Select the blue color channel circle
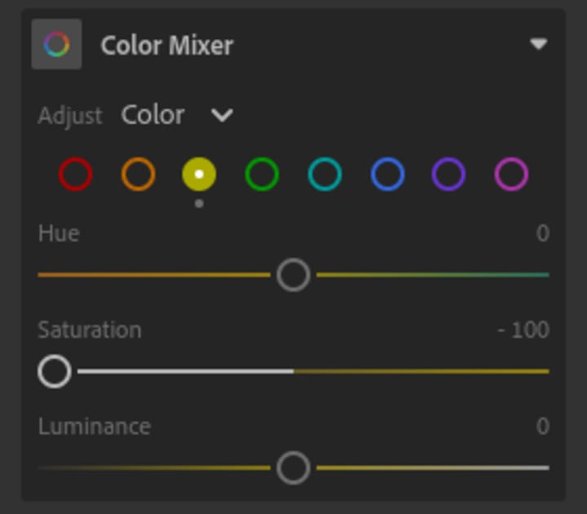 coord(387,175)
